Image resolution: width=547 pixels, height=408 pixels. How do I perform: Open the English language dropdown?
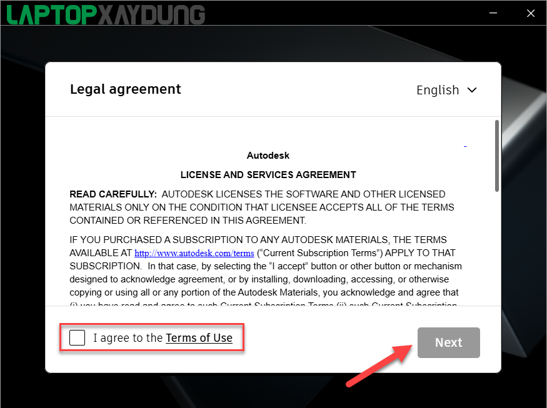(x=446, y=90)
